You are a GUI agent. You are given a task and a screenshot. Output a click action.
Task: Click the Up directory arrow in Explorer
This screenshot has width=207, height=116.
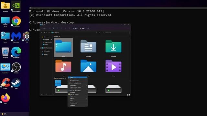(49, 33)
